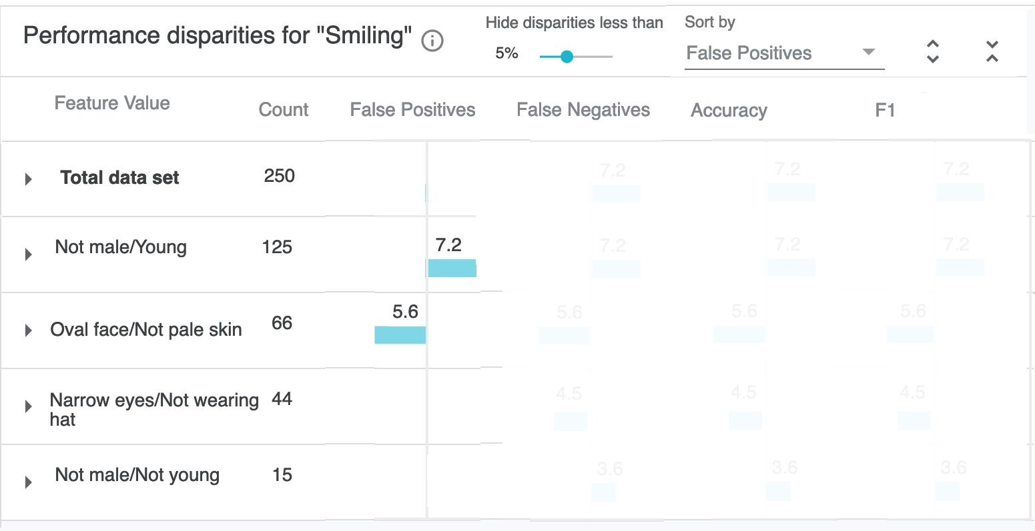Click the Sort by dropdown arrow
Image resolution: width=1035 pixels, height=531 pixels.
tap(868, 52)
